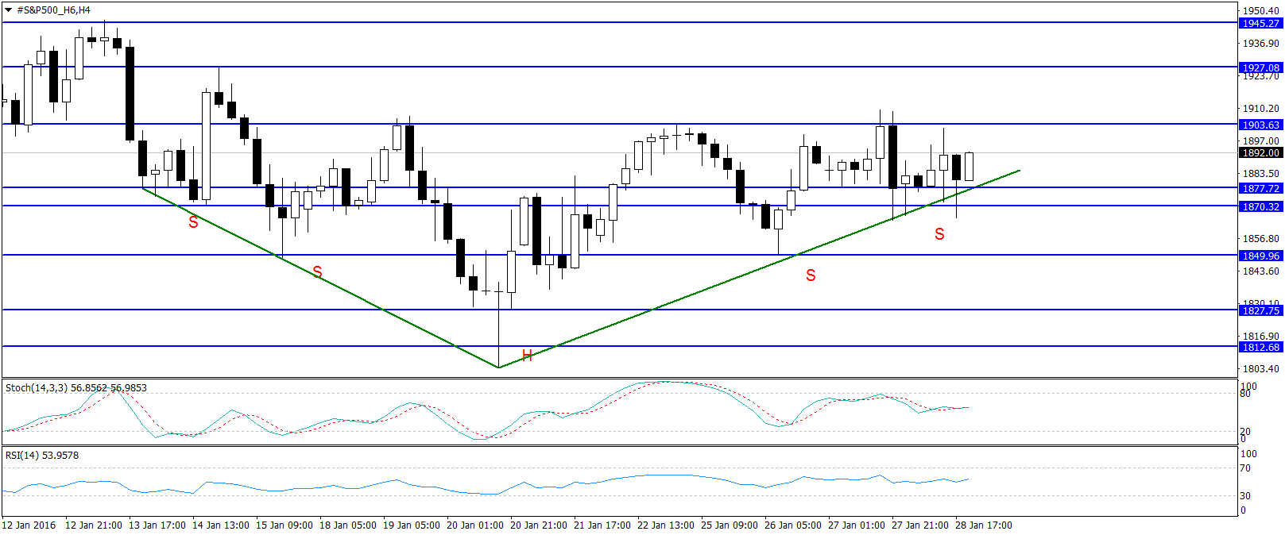Select the red S label above 27 Jan 21:00
1285x535 pixels.
coord(939,234)
